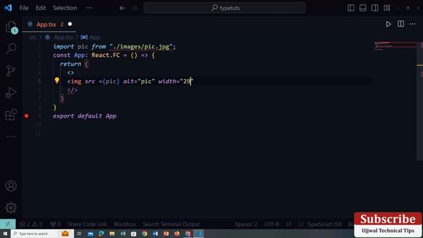Toggle the primary side bar
This screenshot has width=423, height=238.
coord(351,8)
